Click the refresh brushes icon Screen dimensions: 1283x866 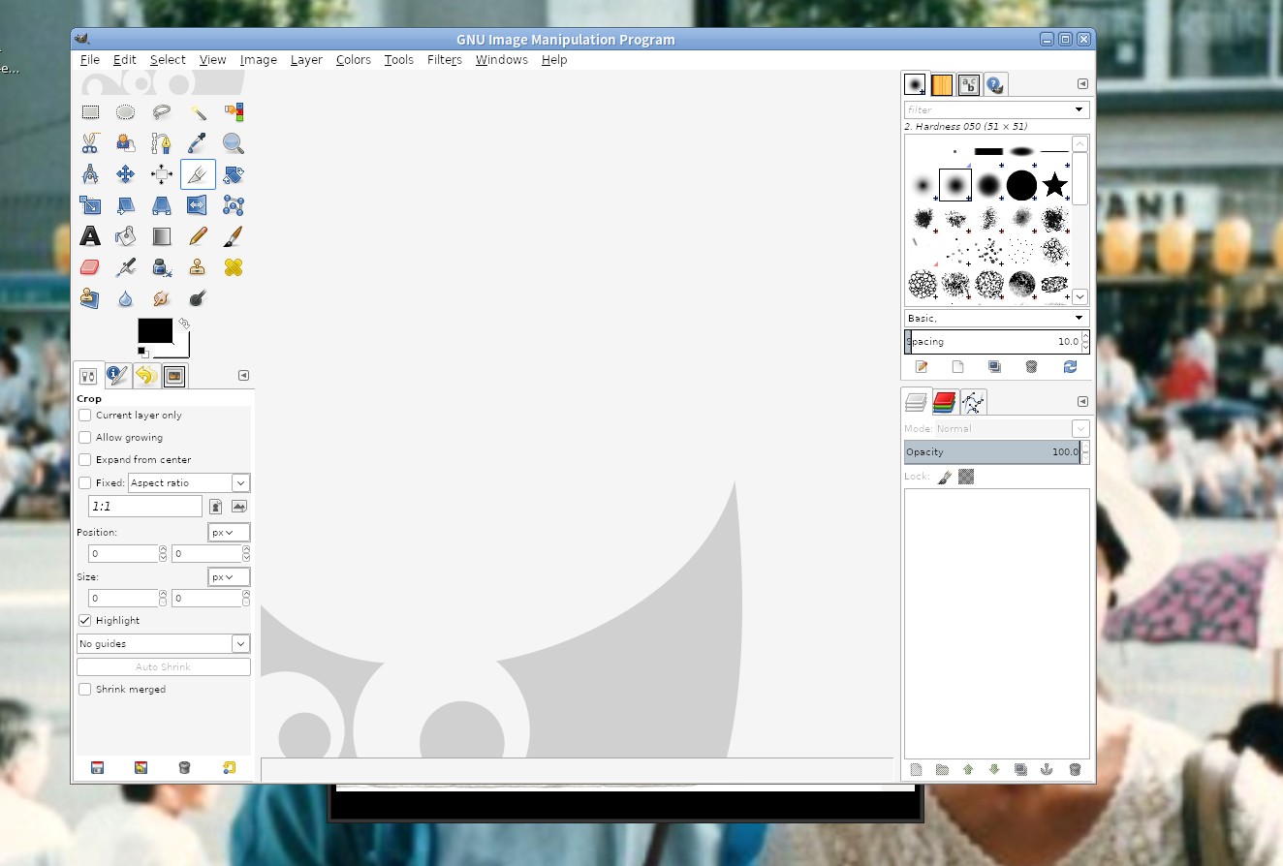(x=1070, y=367)
